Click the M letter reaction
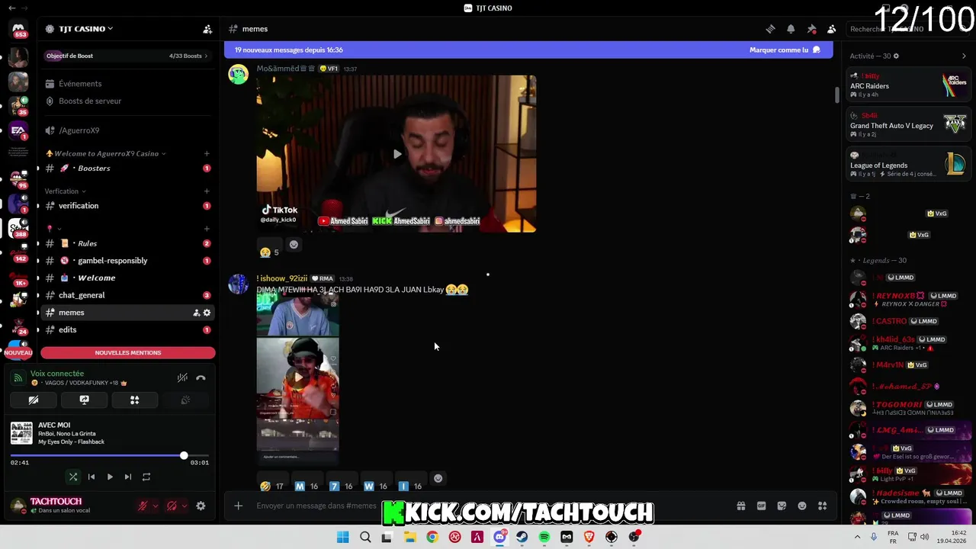976x549 pixels. pos(306,486)
